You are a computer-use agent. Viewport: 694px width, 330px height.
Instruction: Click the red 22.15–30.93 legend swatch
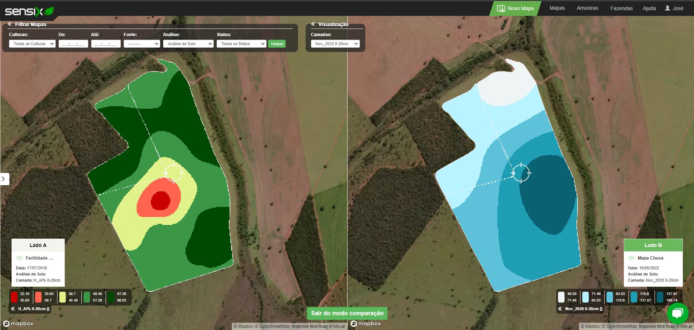(x=14, y=297)
